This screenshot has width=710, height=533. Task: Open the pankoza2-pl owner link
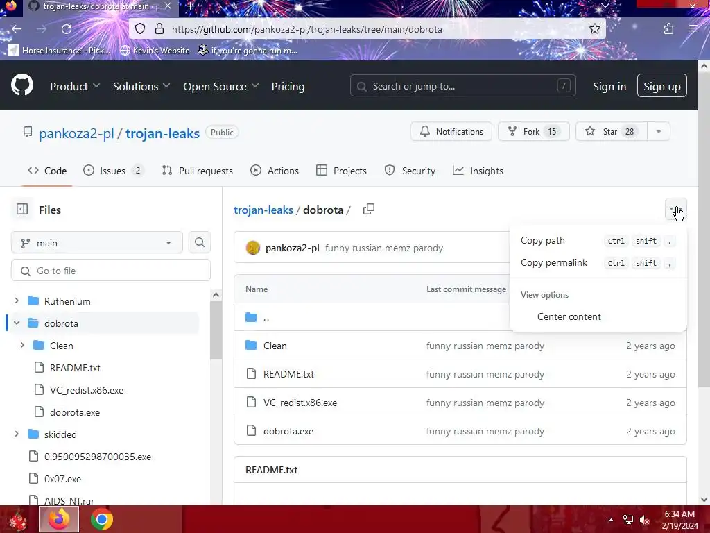pos(76,133)
